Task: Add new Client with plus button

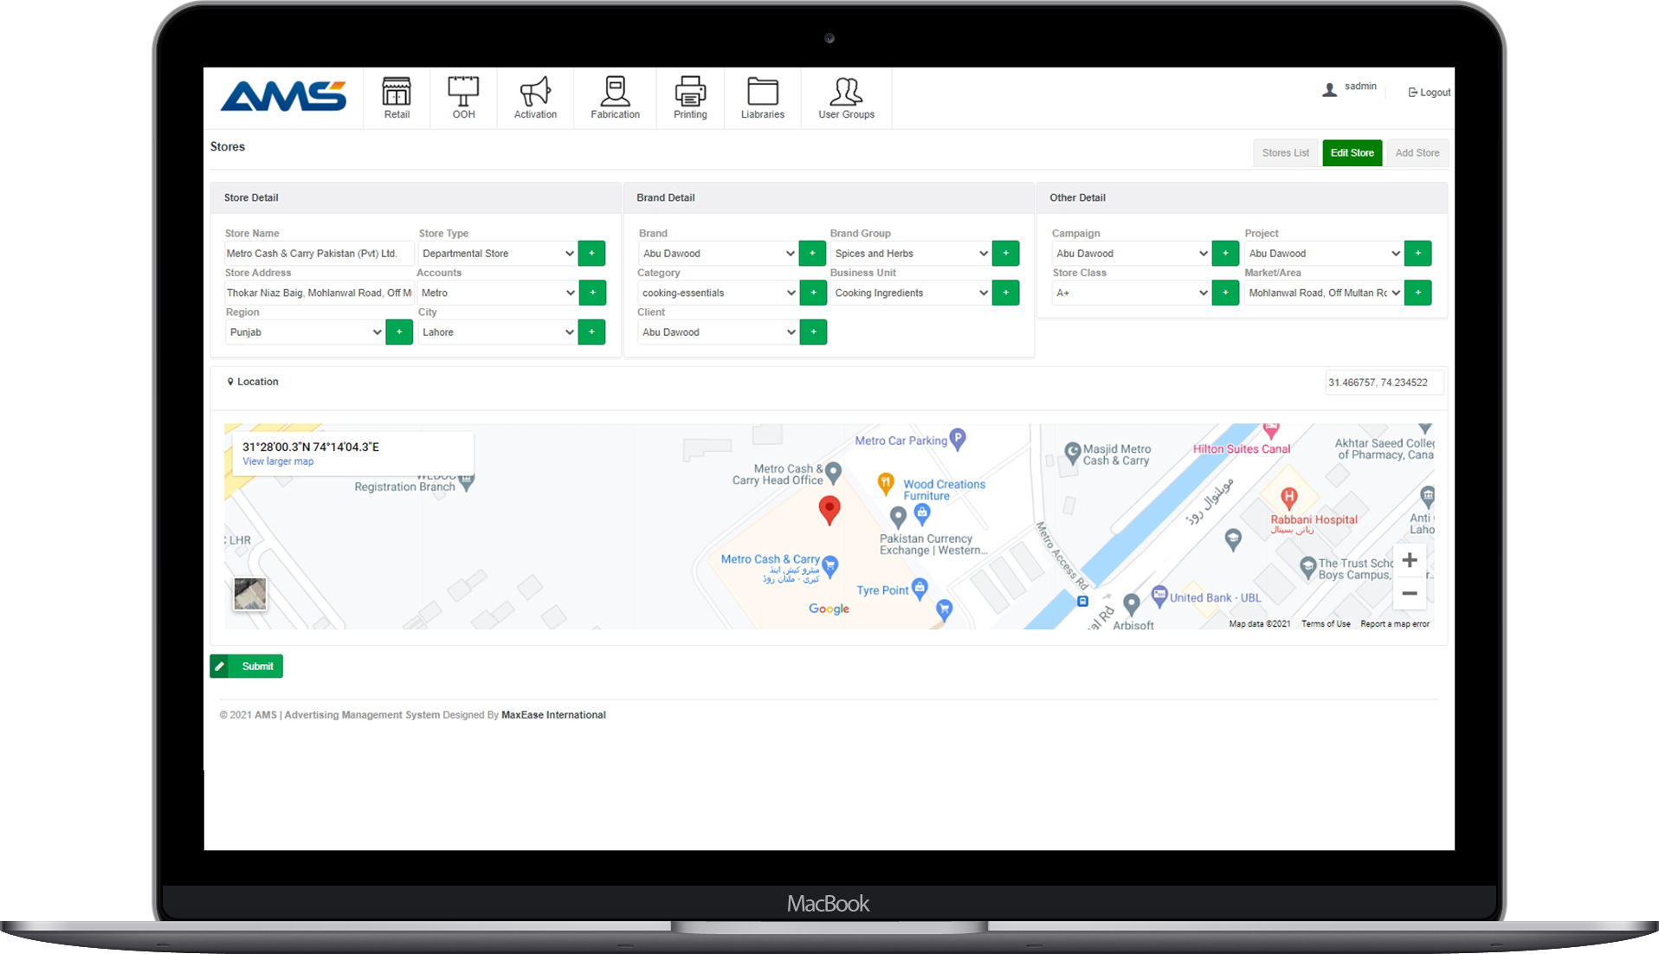Action: coord(813,332)
